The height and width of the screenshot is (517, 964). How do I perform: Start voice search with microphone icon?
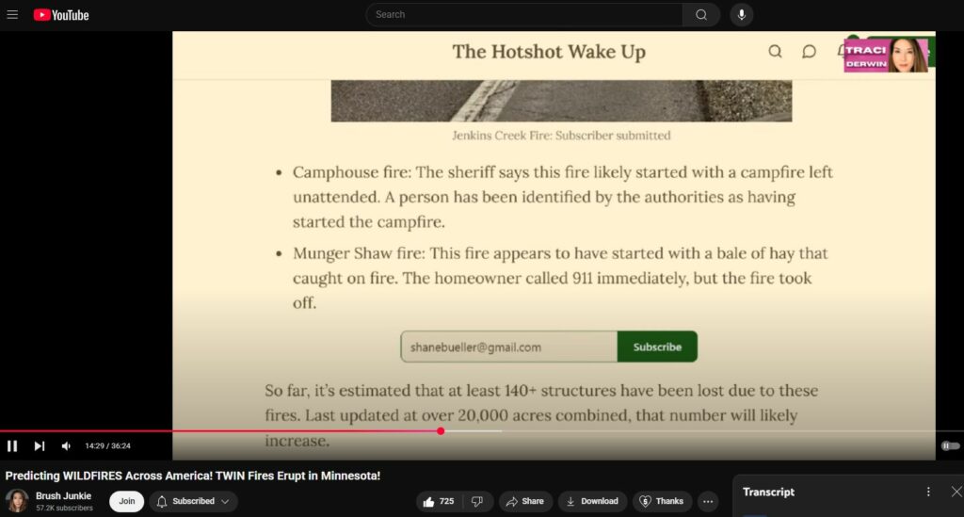point(742,15)
